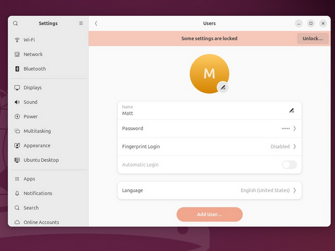Click the Password label
The image size is (335, 251).
click(132, 128)
